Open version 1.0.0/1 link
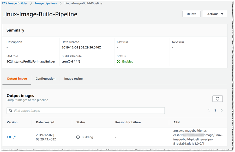This screenshot has height=152, width=235. point(11,137)
